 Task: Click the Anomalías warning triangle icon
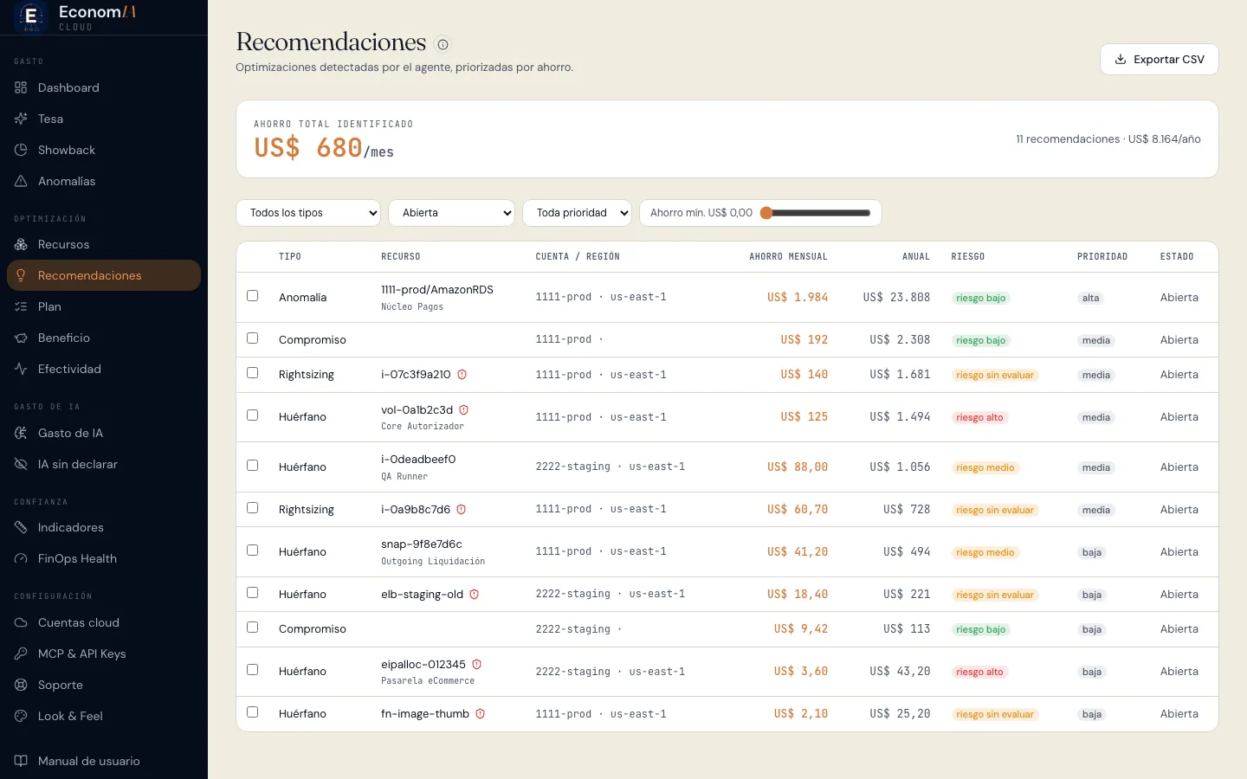(21, 181)
